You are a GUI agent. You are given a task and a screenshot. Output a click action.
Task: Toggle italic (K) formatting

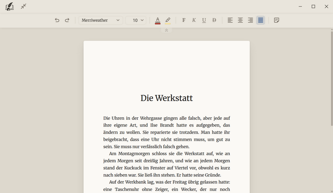(194, 20)
